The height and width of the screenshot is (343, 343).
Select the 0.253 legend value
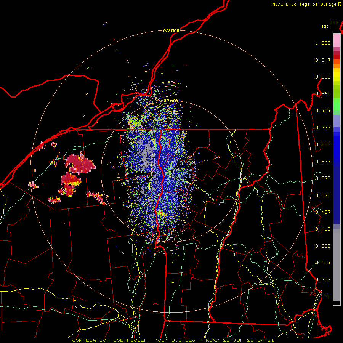[323, 280]
